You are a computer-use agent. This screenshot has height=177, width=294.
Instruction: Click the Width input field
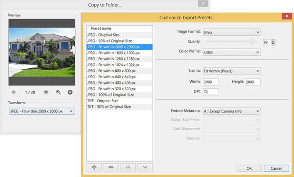(x=210, y=82)
